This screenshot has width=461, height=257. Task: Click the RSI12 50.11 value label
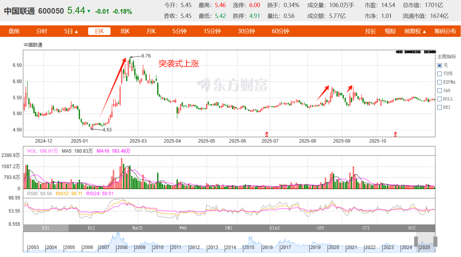point(69,194)
